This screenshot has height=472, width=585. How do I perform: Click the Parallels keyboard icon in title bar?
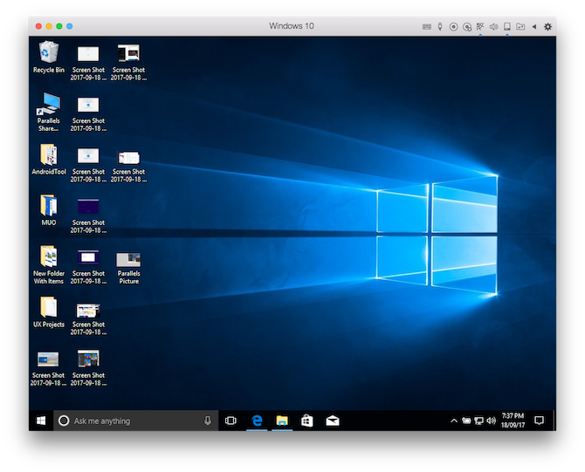(427, 26)
